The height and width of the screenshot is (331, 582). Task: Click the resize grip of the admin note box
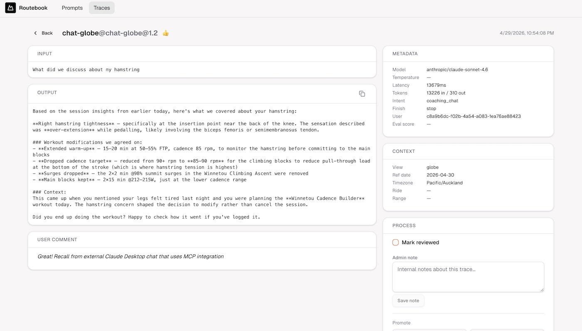(541, 289)
